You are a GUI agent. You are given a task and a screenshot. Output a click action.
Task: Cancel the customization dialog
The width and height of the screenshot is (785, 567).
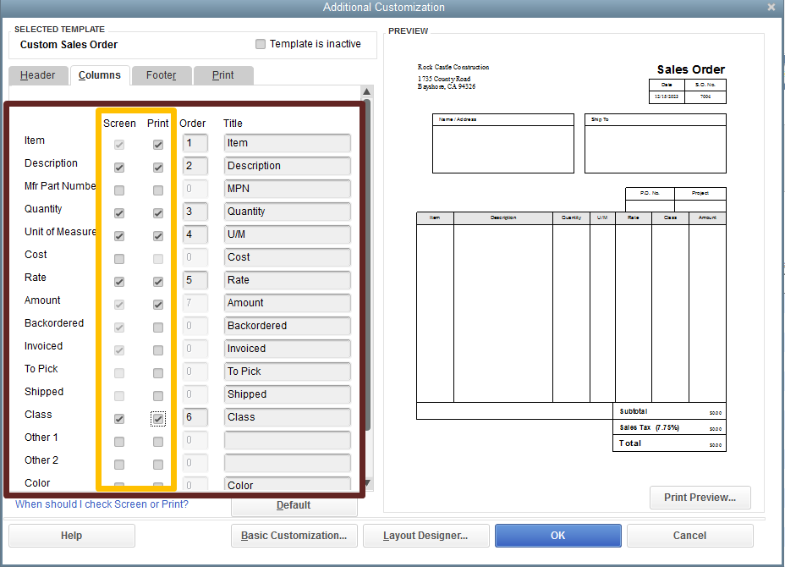coord(689,536)
